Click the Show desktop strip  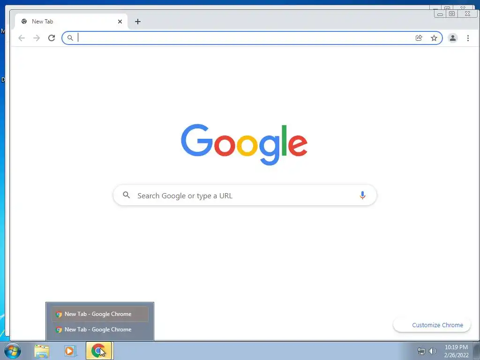coord(477,351)
